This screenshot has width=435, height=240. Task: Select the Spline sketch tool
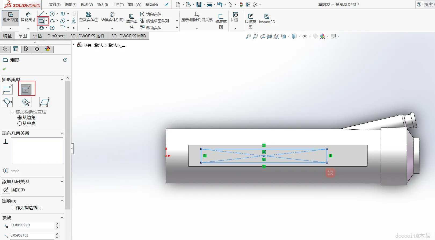pos(63,14)
